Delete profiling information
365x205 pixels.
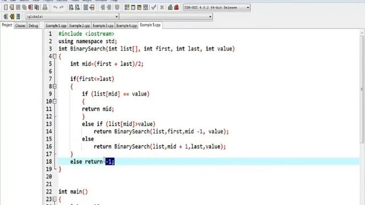pos(176,7)
